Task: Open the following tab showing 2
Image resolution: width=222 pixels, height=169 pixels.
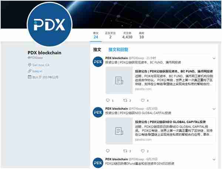Action: [x=110, y=35]
